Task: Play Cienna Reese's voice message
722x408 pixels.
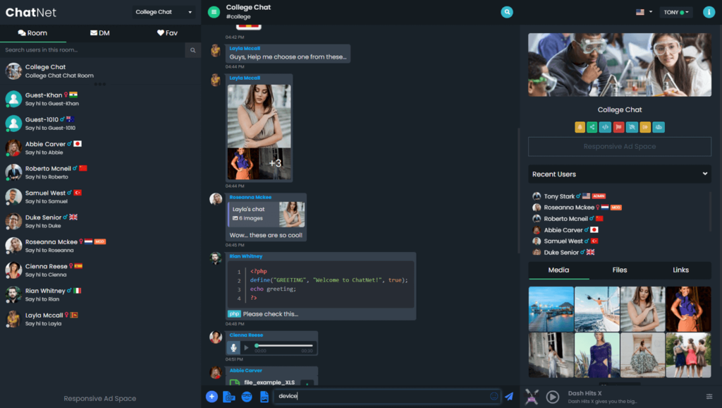Action: [x=245, y=347]
